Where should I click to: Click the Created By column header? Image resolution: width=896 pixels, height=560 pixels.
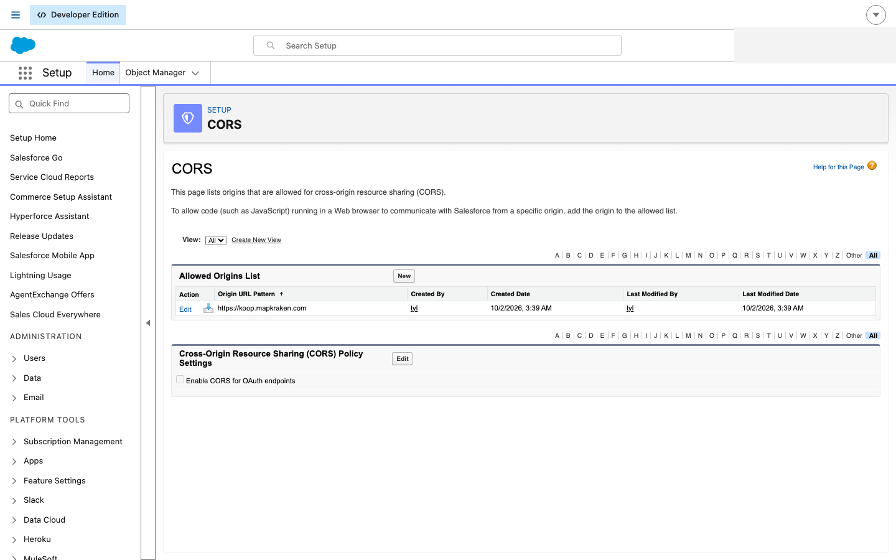(x=427, y=294)
